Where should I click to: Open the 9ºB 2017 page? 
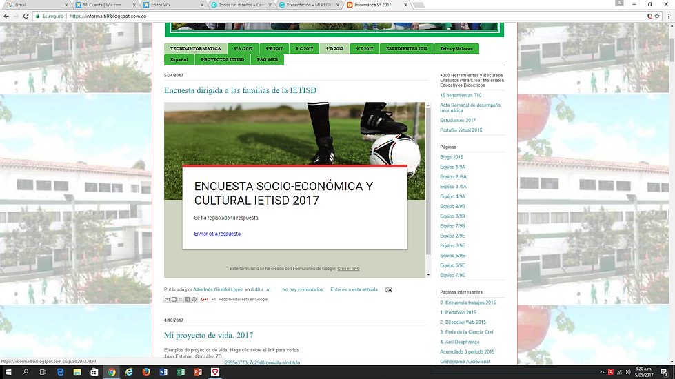click(274, 49)
